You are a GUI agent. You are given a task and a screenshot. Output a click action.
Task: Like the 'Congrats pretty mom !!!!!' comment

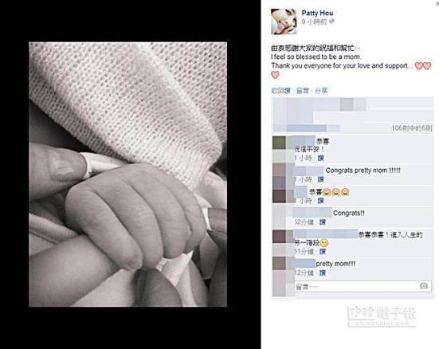click(x=320, y=179)
